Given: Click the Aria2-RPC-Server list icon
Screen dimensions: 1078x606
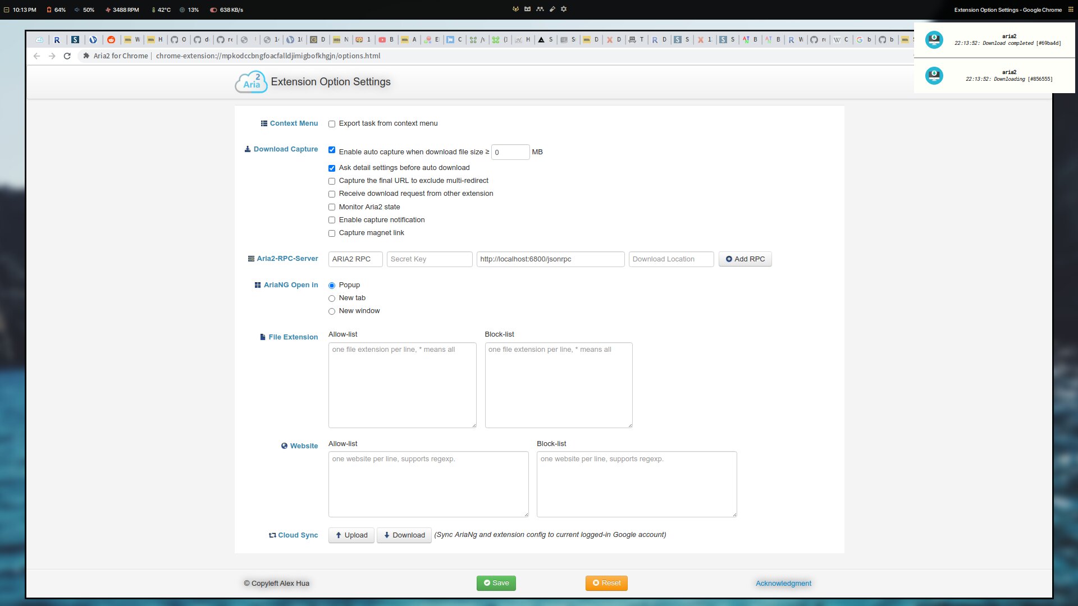Looking at the screenshot, I should click(251, 259).
